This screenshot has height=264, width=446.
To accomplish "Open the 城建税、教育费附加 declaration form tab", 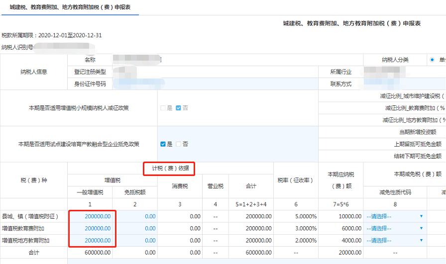I will click(70, 8).
